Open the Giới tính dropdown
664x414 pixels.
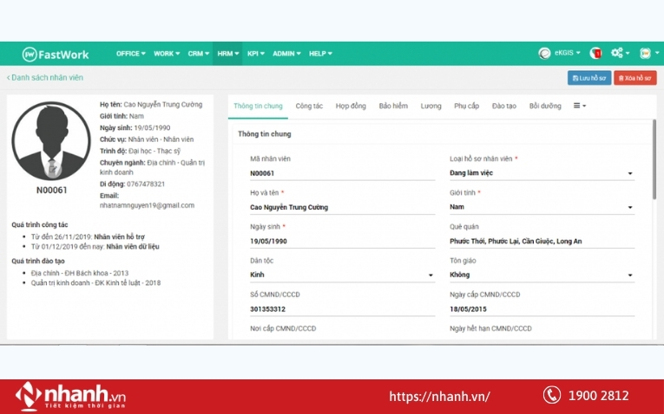click(x=542, y=208)
